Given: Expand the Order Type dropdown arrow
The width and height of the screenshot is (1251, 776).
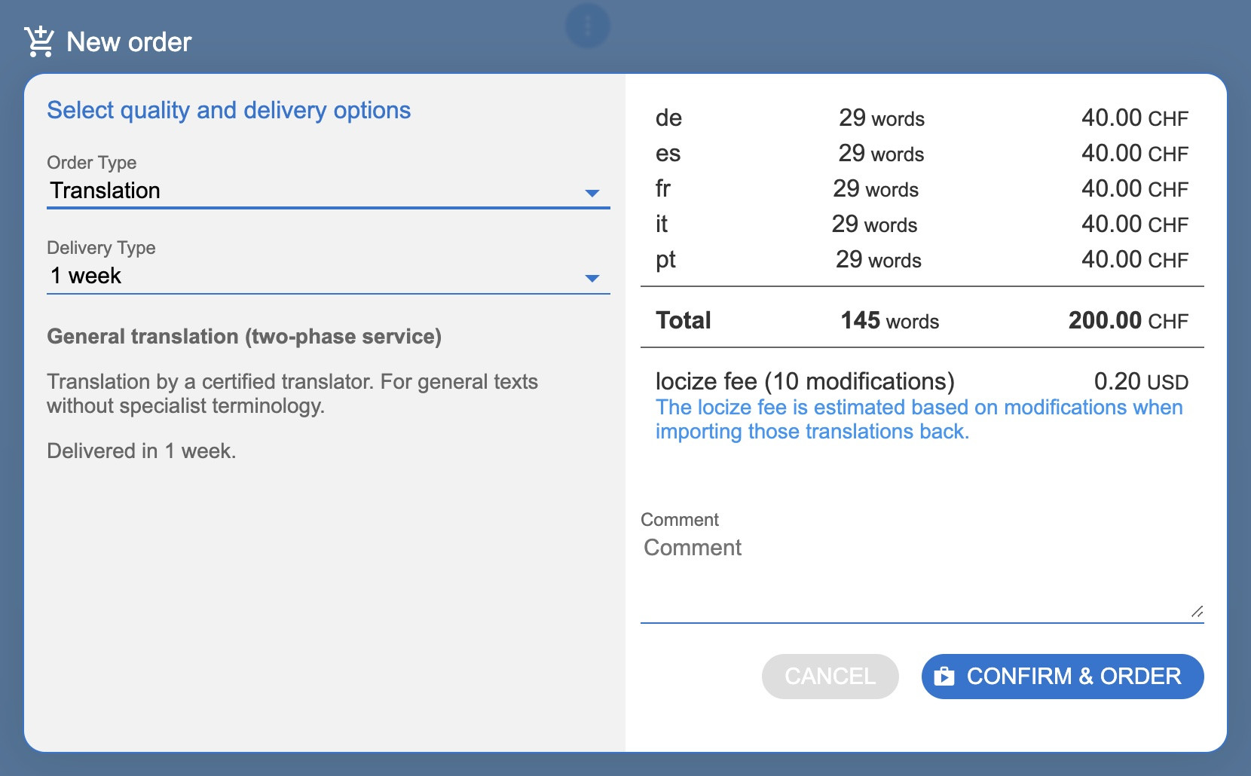Looking at the screenshot, I should 592,194.
